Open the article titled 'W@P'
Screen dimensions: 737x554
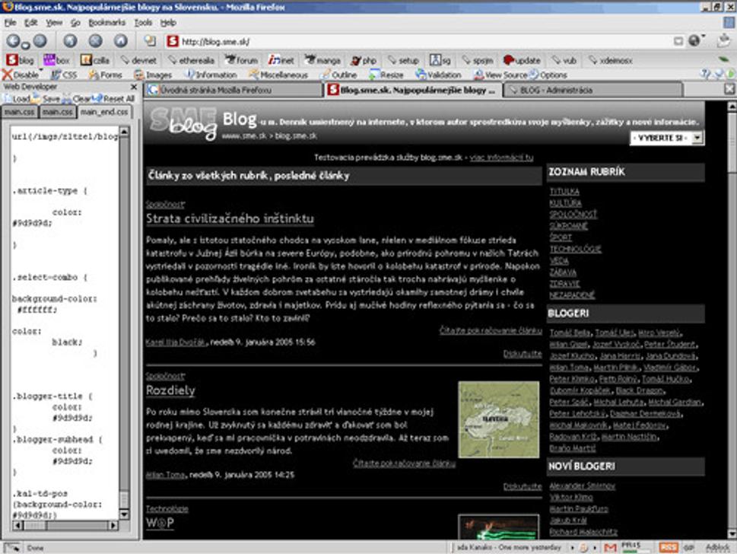(x=160, y=523)
